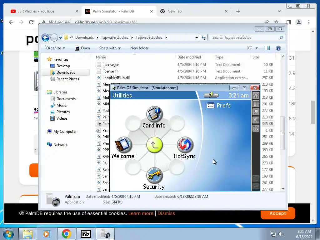Screen dimensions: 320x240
Task: Open the Chrome profile icon
Action: click(299, 22)
